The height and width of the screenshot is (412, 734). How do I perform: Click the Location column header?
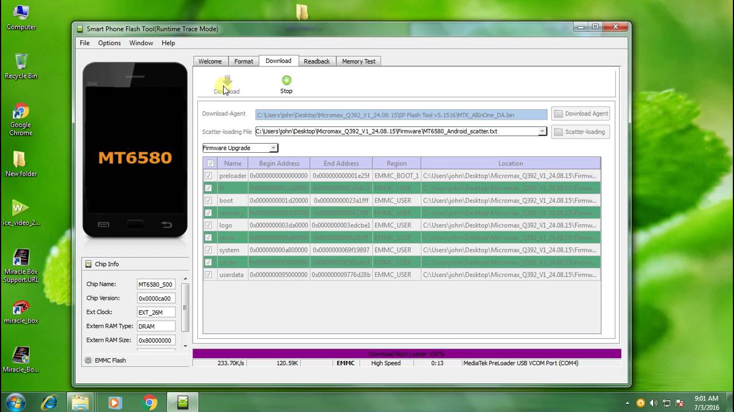tap(510, 163)
